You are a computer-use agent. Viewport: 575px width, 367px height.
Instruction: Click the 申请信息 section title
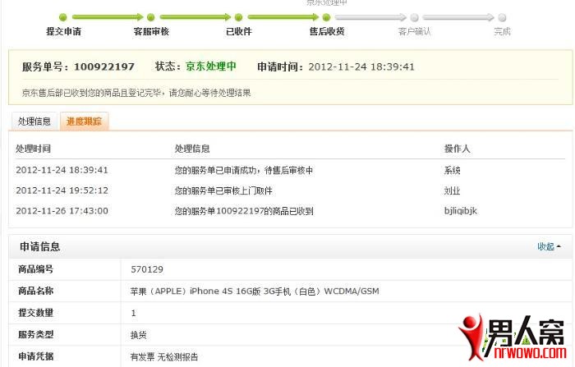click(40, 246)
